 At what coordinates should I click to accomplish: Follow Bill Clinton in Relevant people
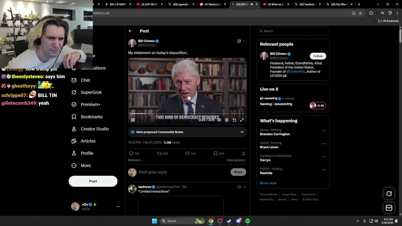coord(318,56)
